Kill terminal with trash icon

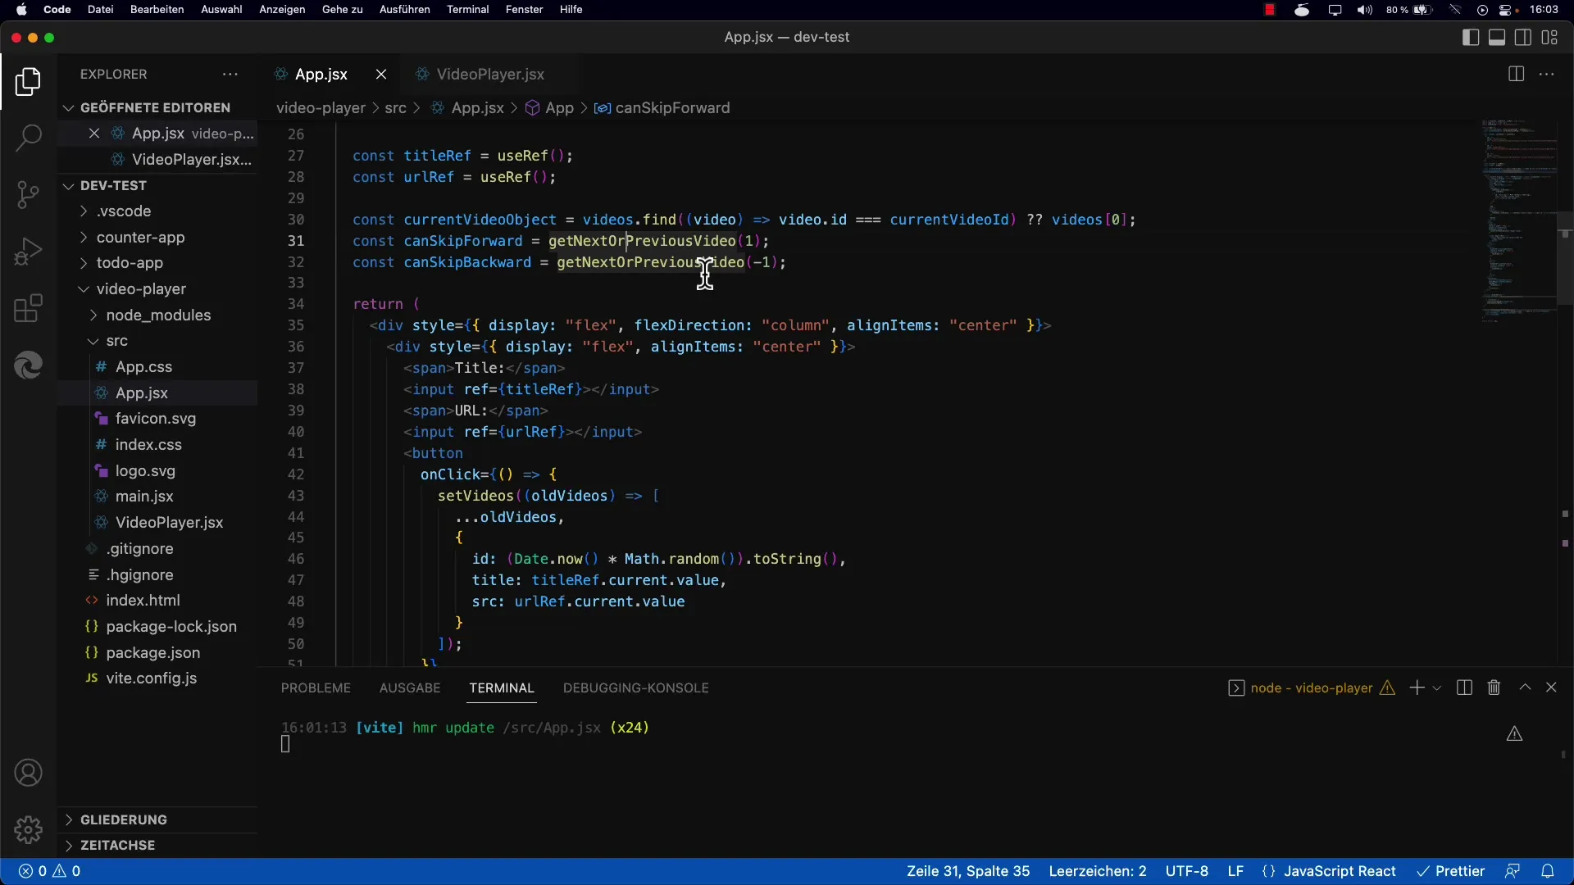pos(1494,688)
